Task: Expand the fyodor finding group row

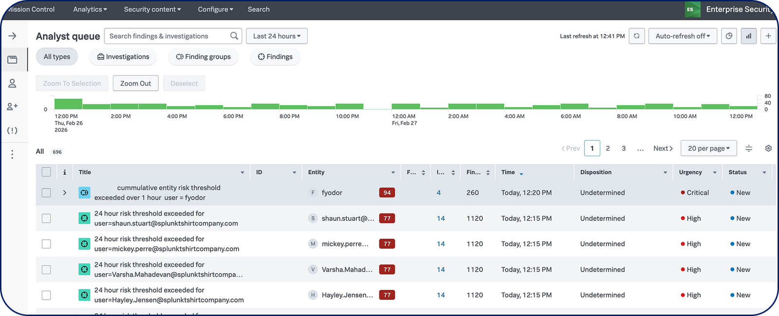Action: tap(64, 193)
